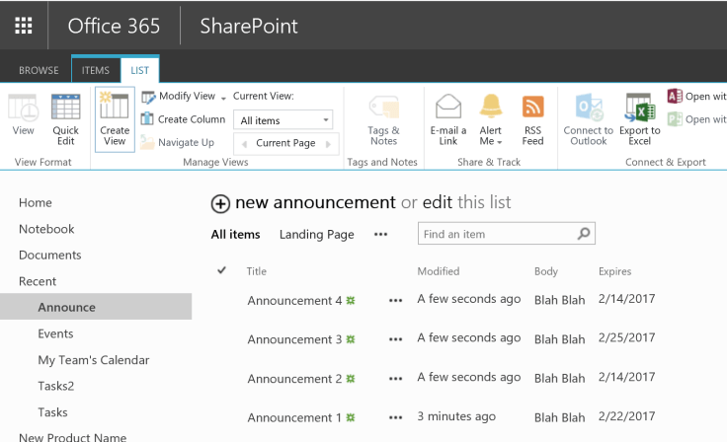Go to Home in left navigation
Screen dimensions: 727x442
[36, 202]
